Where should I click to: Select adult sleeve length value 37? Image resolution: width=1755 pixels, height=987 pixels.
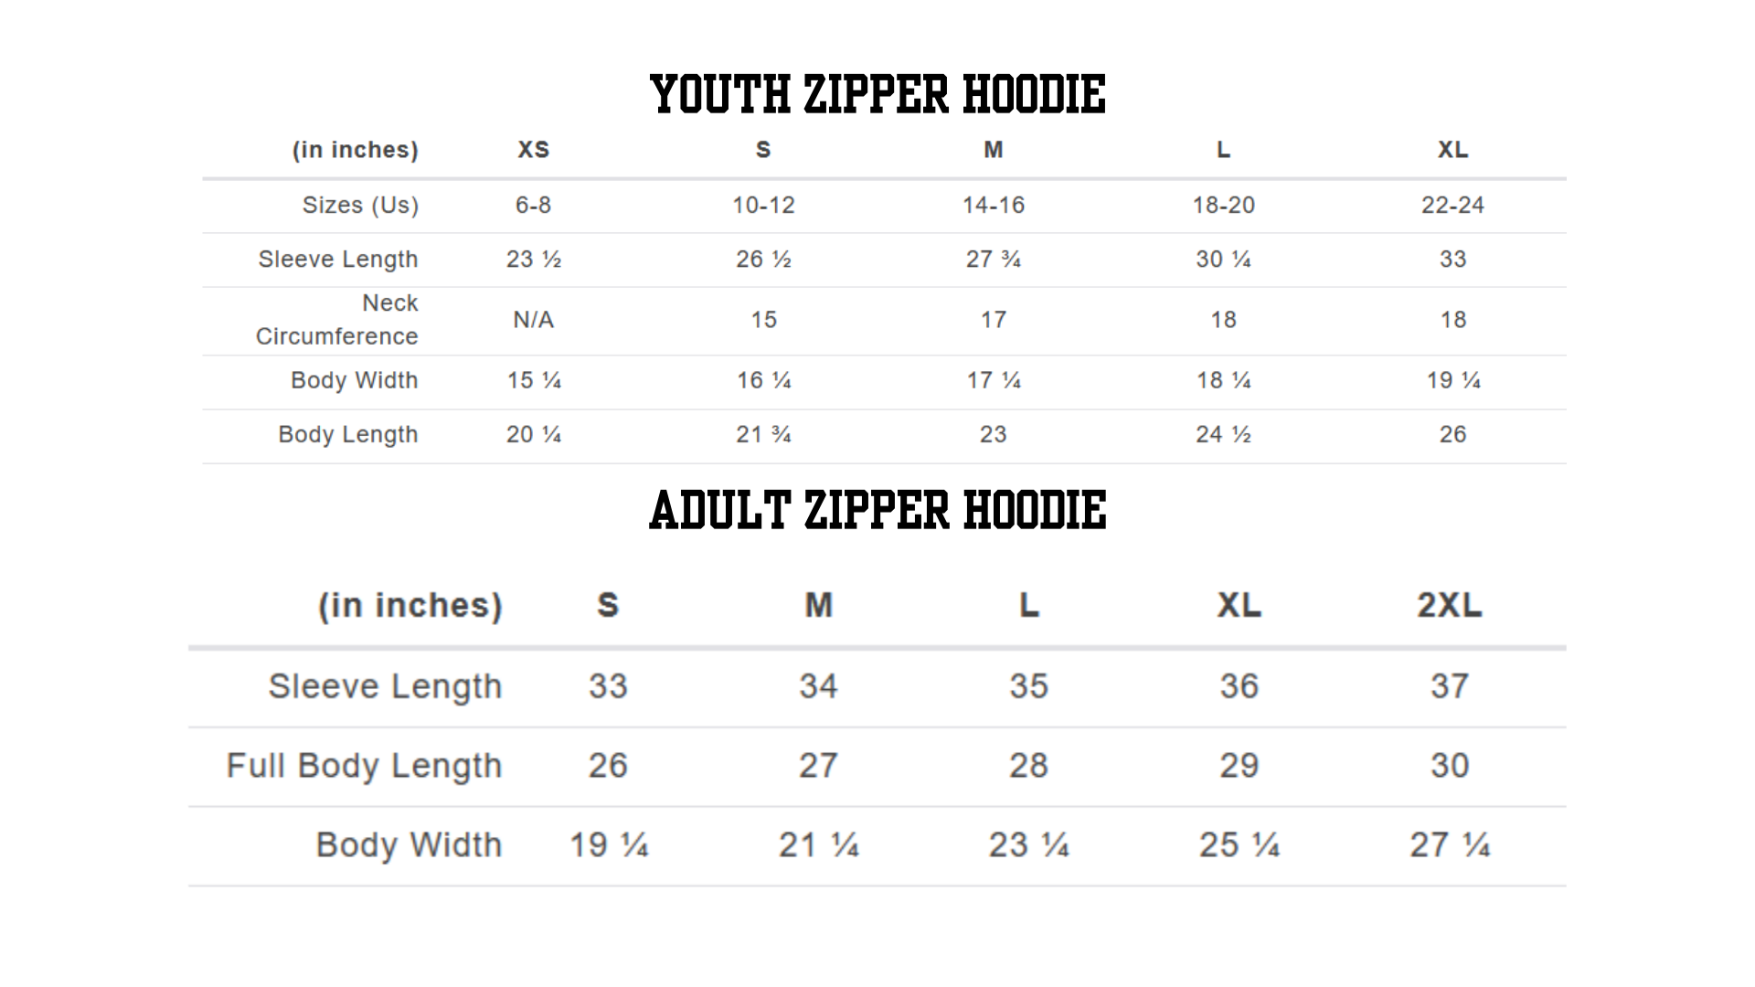pos(1450,686)
